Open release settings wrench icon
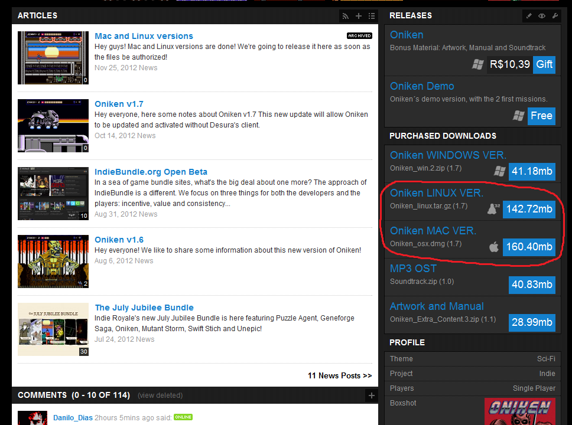Image resolution: width=572 pixels, height=425 pixels. (x=555, y=16)
